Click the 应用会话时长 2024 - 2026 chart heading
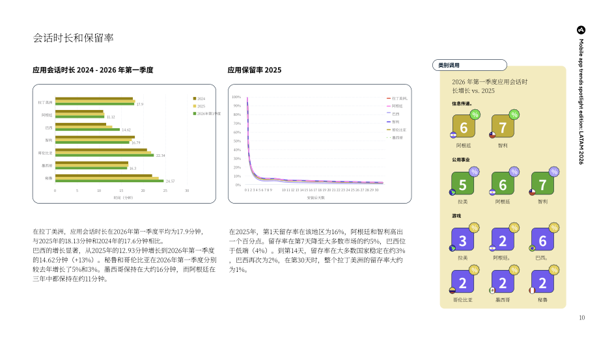Image resolution: width=599 pixels, height=337 pixels. tap(93, 70)
